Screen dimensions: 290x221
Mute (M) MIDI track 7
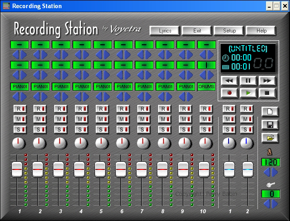tap(144, 119)
